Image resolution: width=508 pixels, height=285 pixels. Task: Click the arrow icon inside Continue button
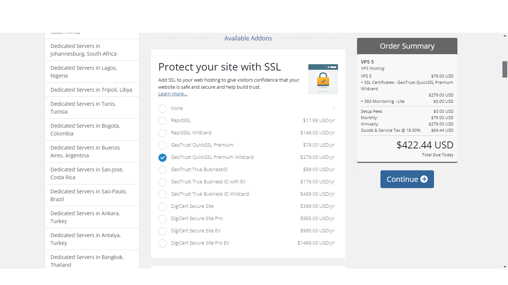(x=424, y=179)
